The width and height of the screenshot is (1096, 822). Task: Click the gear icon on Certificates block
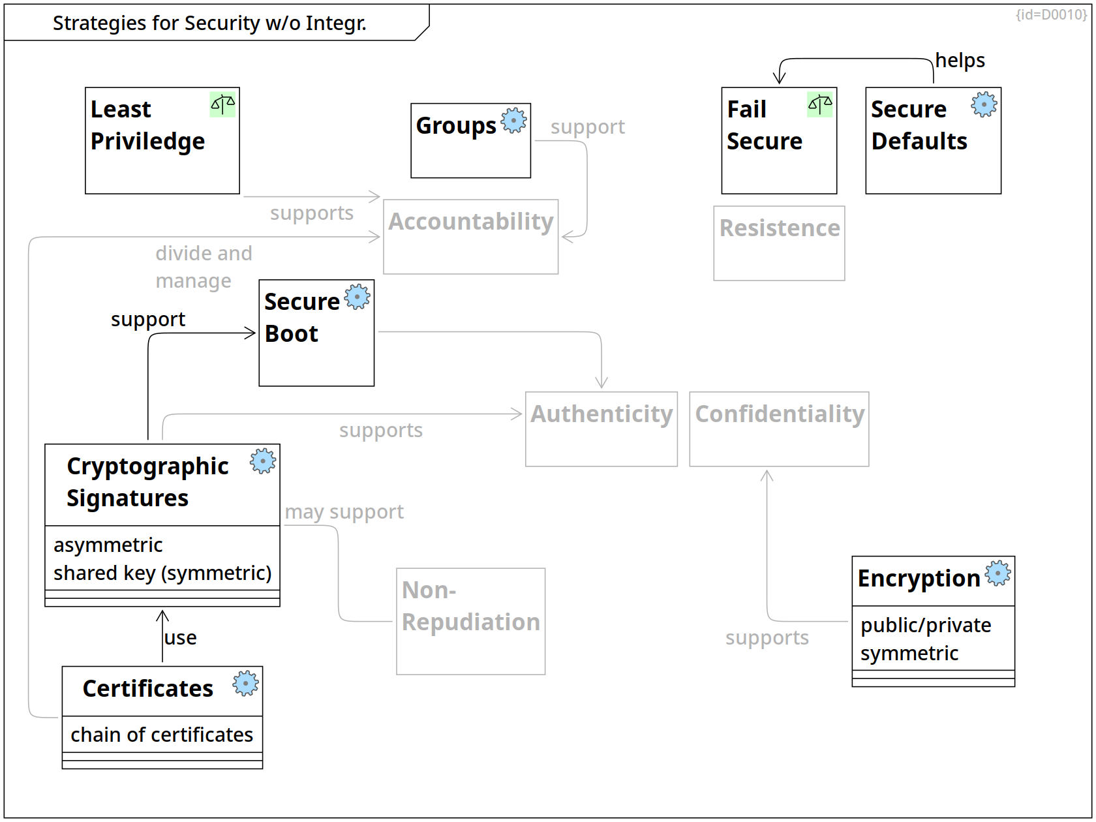click(246, 684)
